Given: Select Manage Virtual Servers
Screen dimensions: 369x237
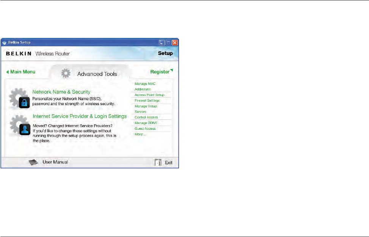Looking at the screenshot, I should click(146, 109).
